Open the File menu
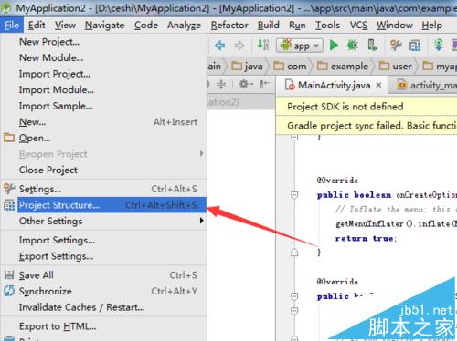The width and height of the screenshot is (457, 341). click(12, 26)
